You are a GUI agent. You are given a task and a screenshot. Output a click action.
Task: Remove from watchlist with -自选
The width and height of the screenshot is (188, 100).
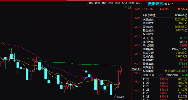(131, 3)
